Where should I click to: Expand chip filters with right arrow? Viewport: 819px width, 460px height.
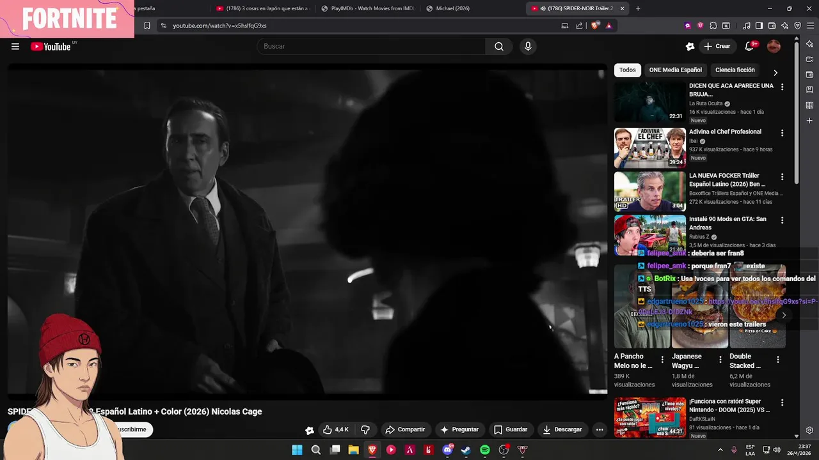[775, 72]
